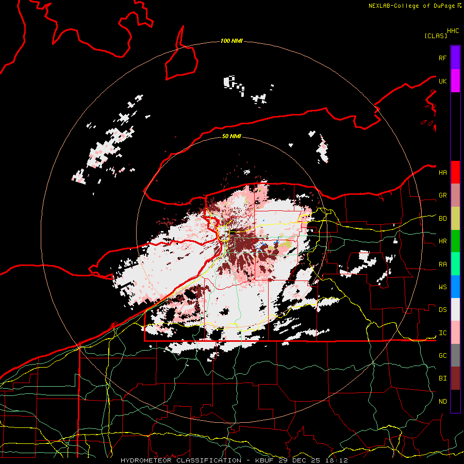
Task: Click the BI legend label
Action: click(x=442, y=378)
